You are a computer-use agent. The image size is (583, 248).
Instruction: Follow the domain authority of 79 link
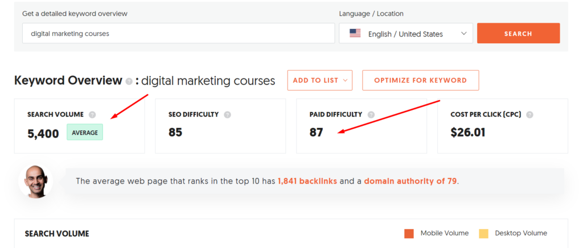pos(410,181)
